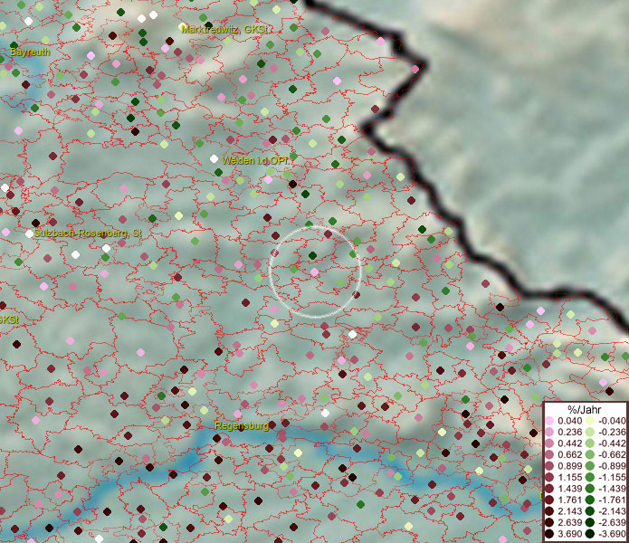Click the Regensburg city label
The width and height of the screenshot is (629, 543).
[x=242, y=424]
